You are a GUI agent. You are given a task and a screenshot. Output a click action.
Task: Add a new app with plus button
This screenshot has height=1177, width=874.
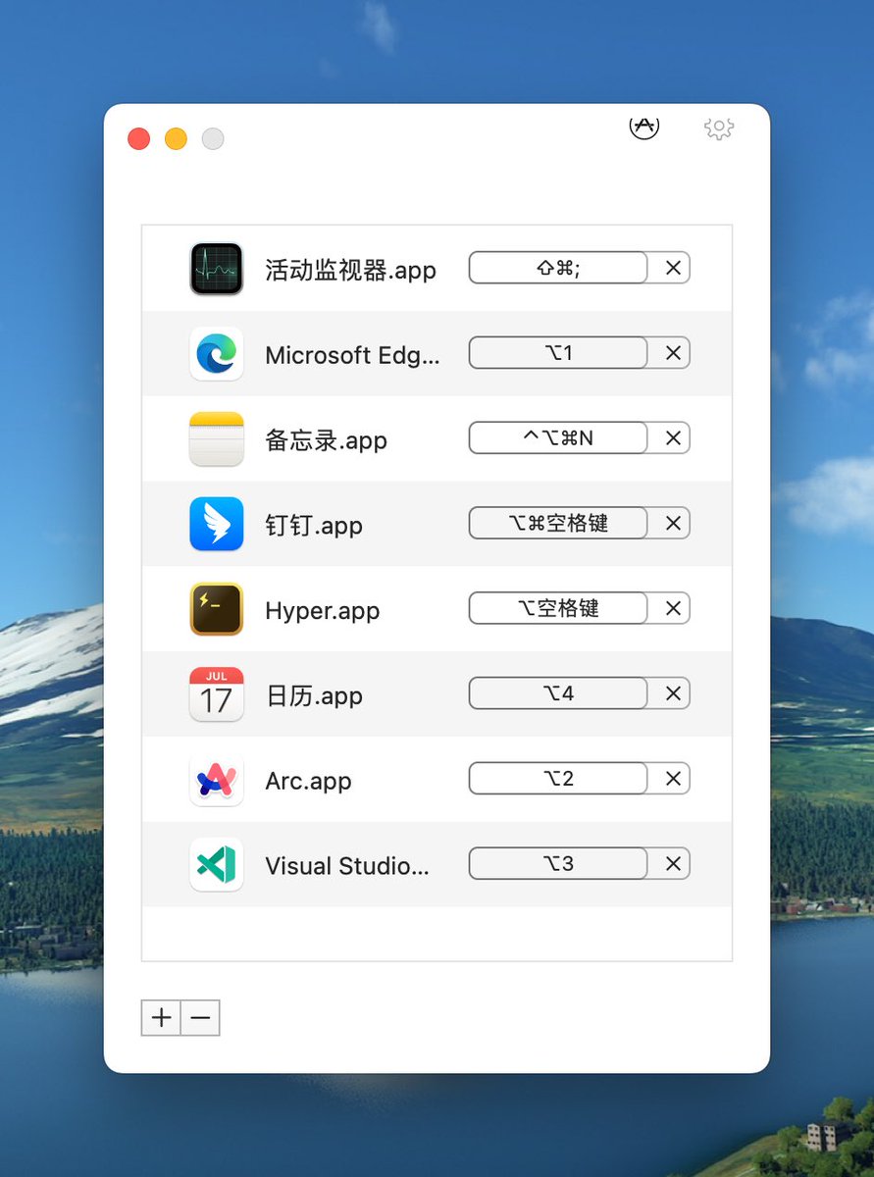point(161,1018)
